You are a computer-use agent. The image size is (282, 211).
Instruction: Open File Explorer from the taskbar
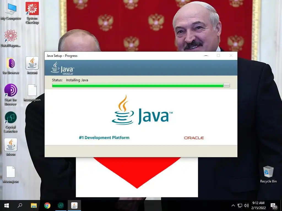(x=34, y=206)
